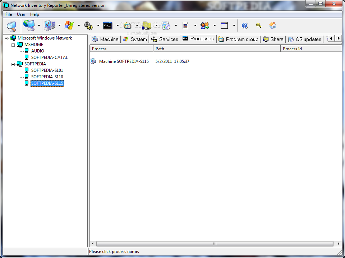This screenshot has height=258, width=345.
Task: Click the '5/2/2011 17:05:37' timestamp text
Action: click(x=172, y=61)
